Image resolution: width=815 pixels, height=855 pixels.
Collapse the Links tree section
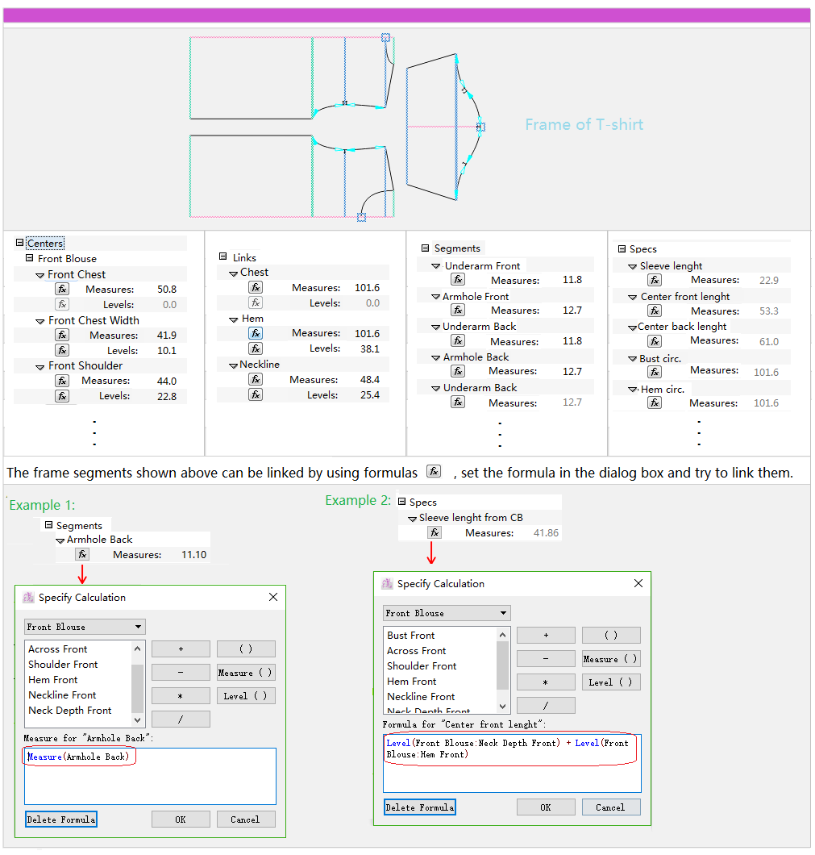223,257
